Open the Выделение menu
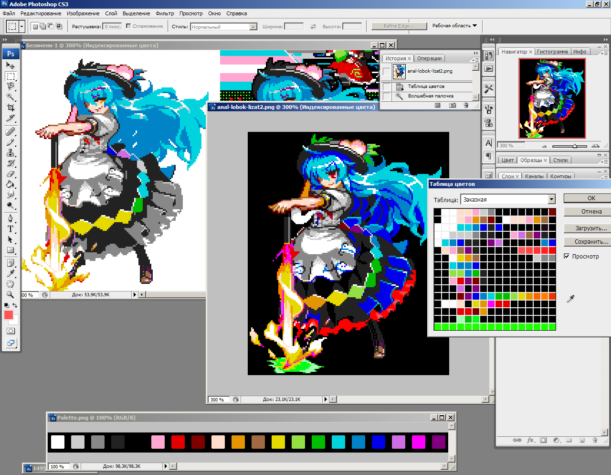611x475 pixels. click(x=136, y=13)
